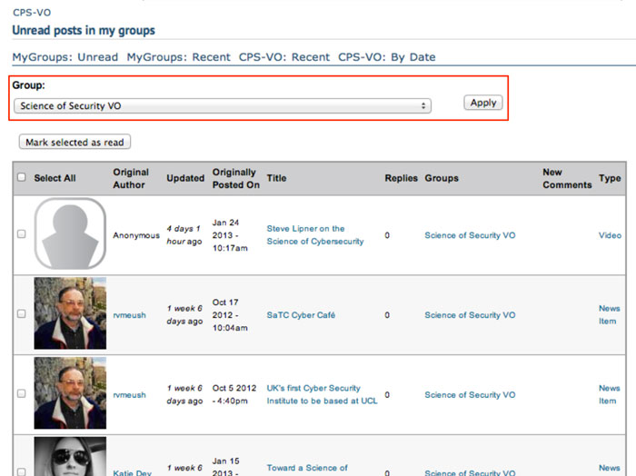Screen dimensions: 636x476
Task: Open the CPS-VO: By Date tab
Action: coord(386,57)
